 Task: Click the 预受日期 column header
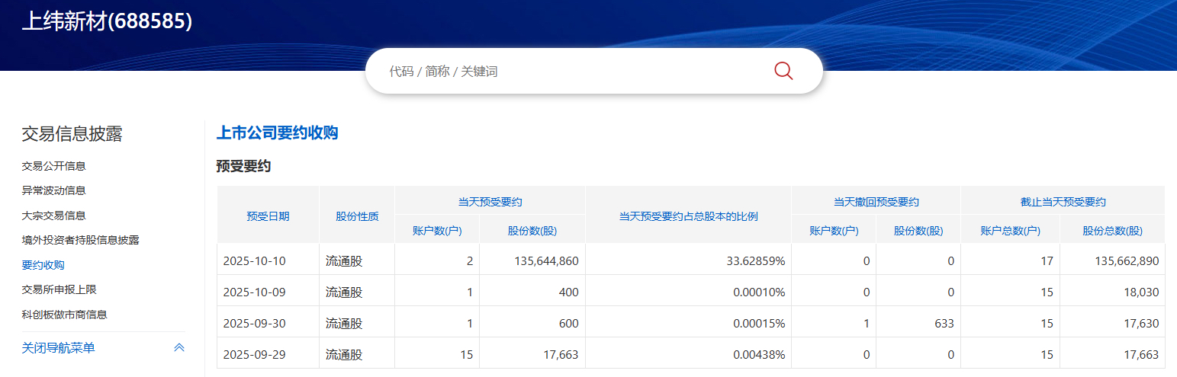[x=268, y=216]
